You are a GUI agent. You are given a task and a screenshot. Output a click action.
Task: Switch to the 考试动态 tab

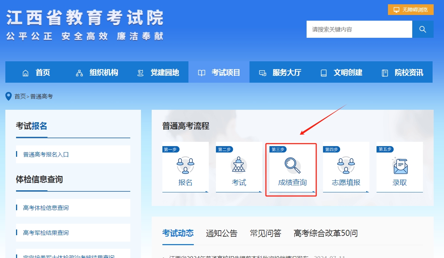pos(178,233)
